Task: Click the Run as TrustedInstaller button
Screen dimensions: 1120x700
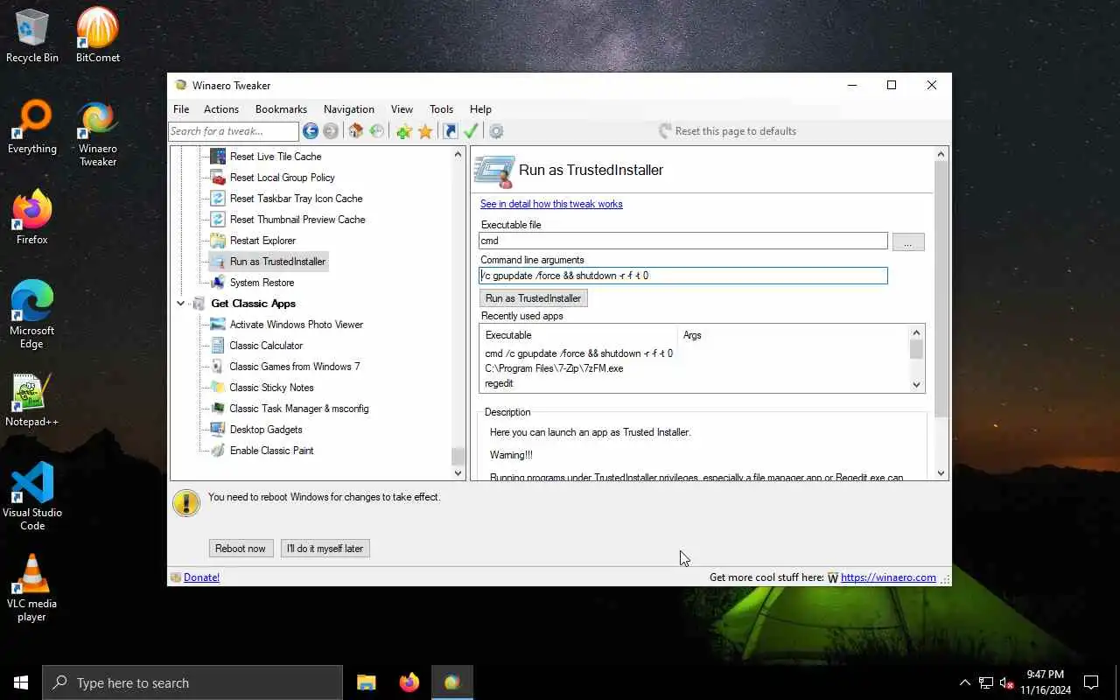Action: pos(534,298)
